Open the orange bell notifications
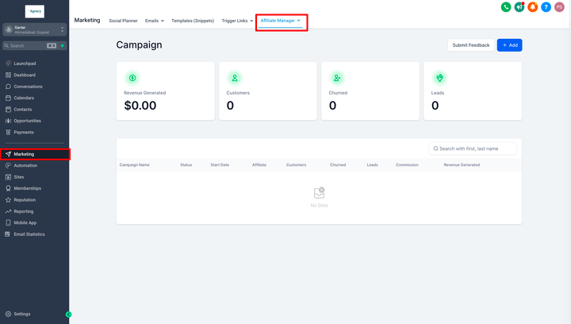 point(532,7)
